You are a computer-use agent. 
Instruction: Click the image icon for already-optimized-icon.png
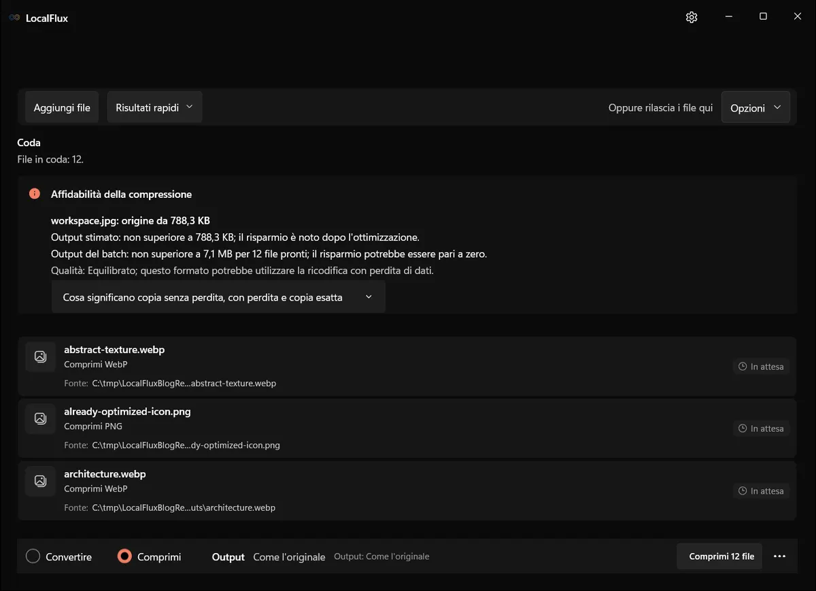point(40,419)
